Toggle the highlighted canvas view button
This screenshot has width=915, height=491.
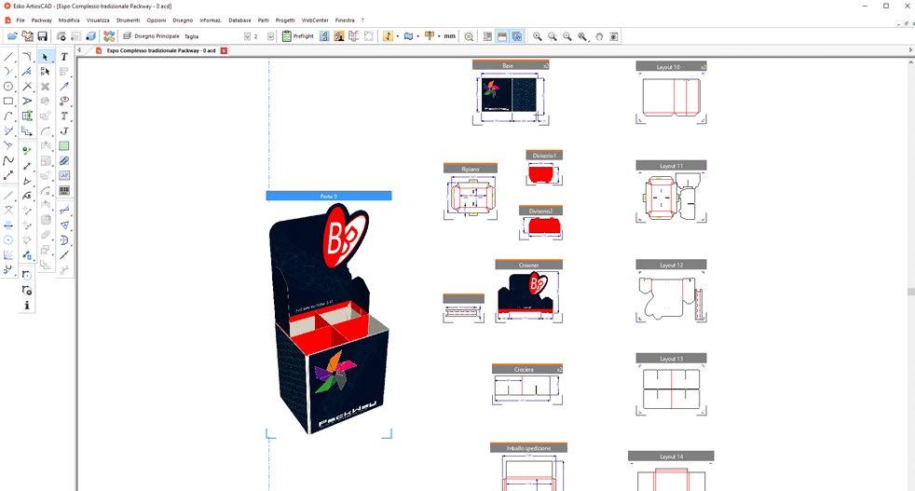[517, 36]
